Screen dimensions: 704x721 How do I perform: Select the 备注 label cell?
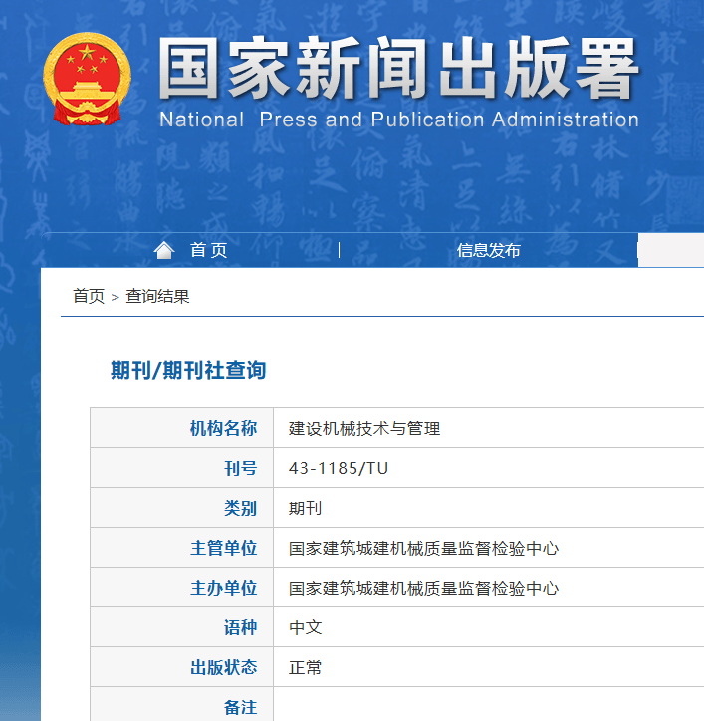pos(182,704)
